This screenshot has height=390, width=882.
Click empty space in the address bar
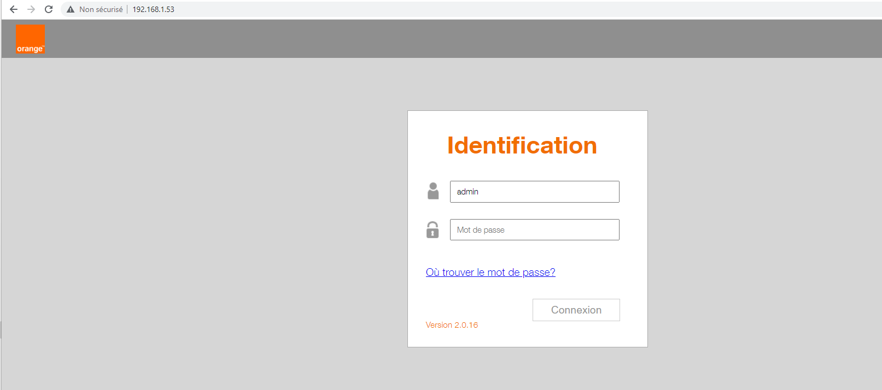492,9
